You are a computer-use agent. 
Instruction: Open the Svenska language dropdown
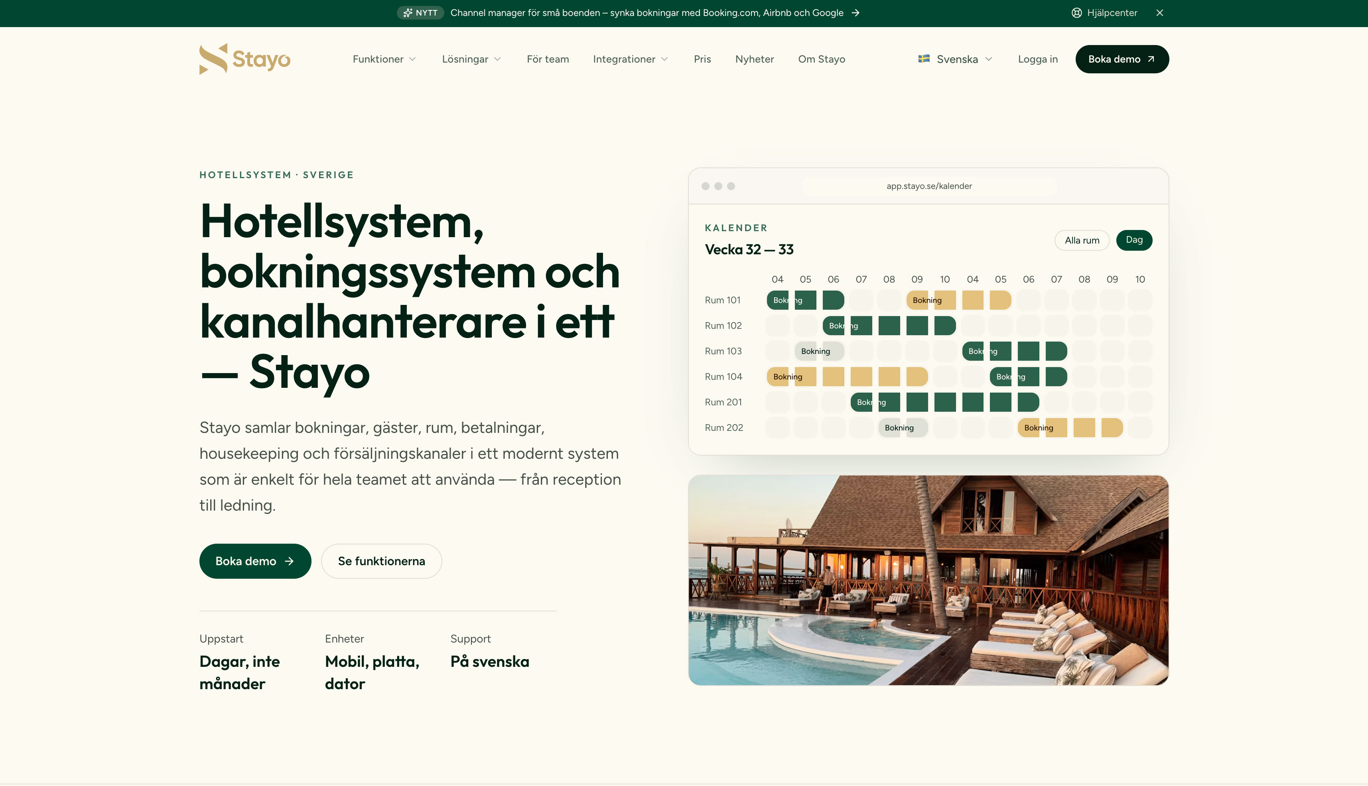[955, 59]
